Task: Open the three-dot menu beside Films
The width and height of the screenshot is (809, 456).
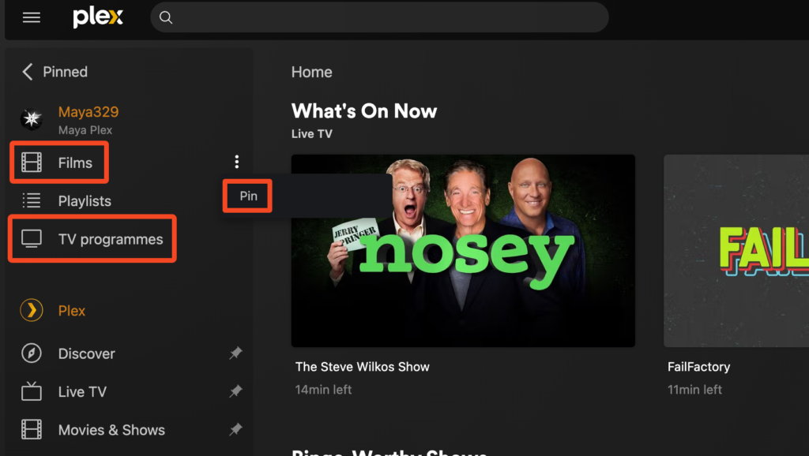Action: point(237,162)
